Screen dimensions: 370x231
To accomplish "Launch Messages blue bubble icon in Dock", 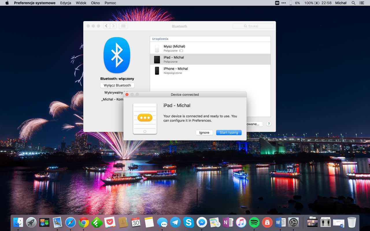I will tap(162, 222).
